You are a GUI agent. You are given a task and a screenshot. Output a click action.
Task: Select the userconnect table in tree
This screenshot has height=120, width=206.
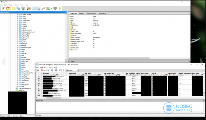point(25,81)
